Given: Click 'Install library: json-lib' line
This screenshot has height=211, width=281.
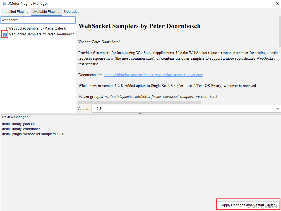Looking at the screenshot, I should pyautogui.click(x=18, y=124).
